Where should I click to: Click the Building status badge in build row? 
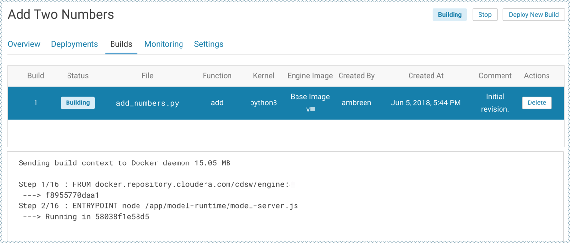click(78, 103)
